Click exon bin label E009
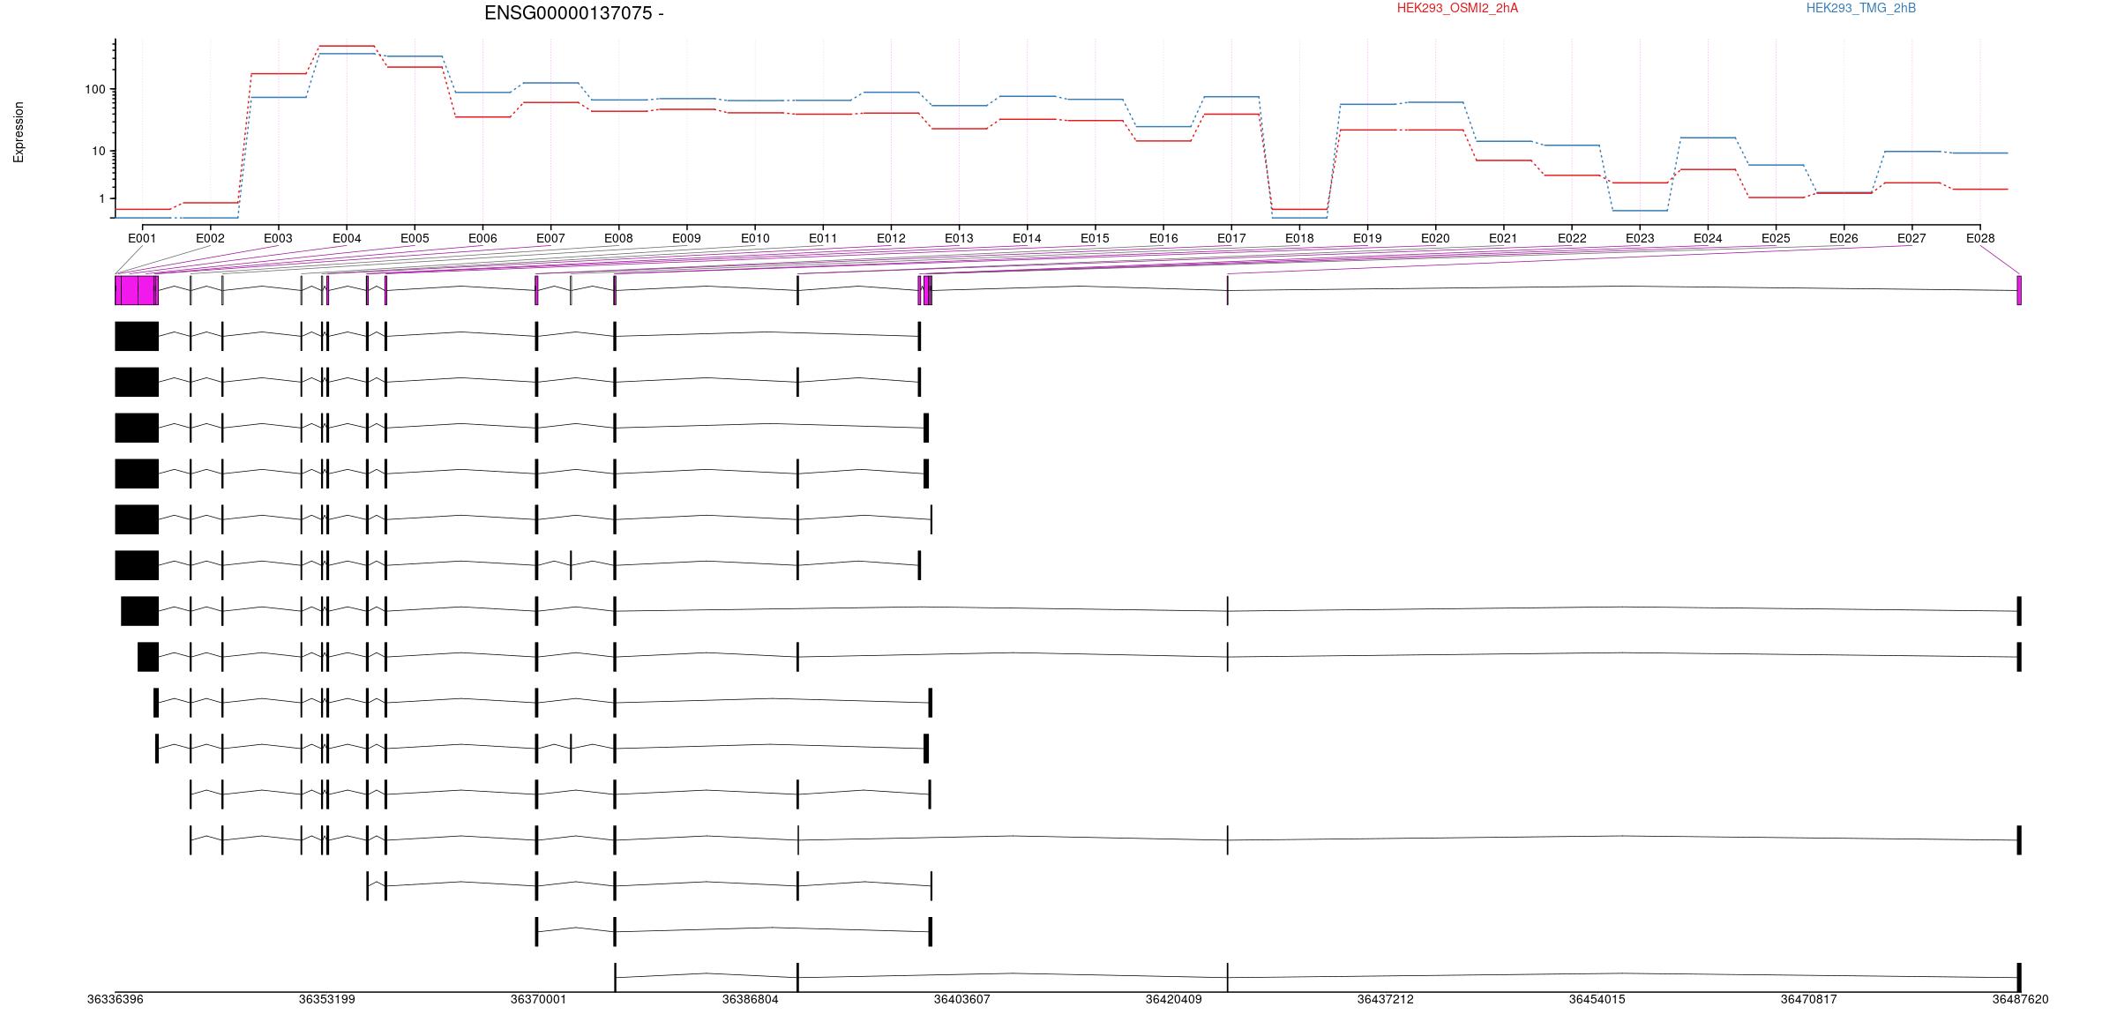This screenshot has height=1014, width=2117. [x=686, y=238]
